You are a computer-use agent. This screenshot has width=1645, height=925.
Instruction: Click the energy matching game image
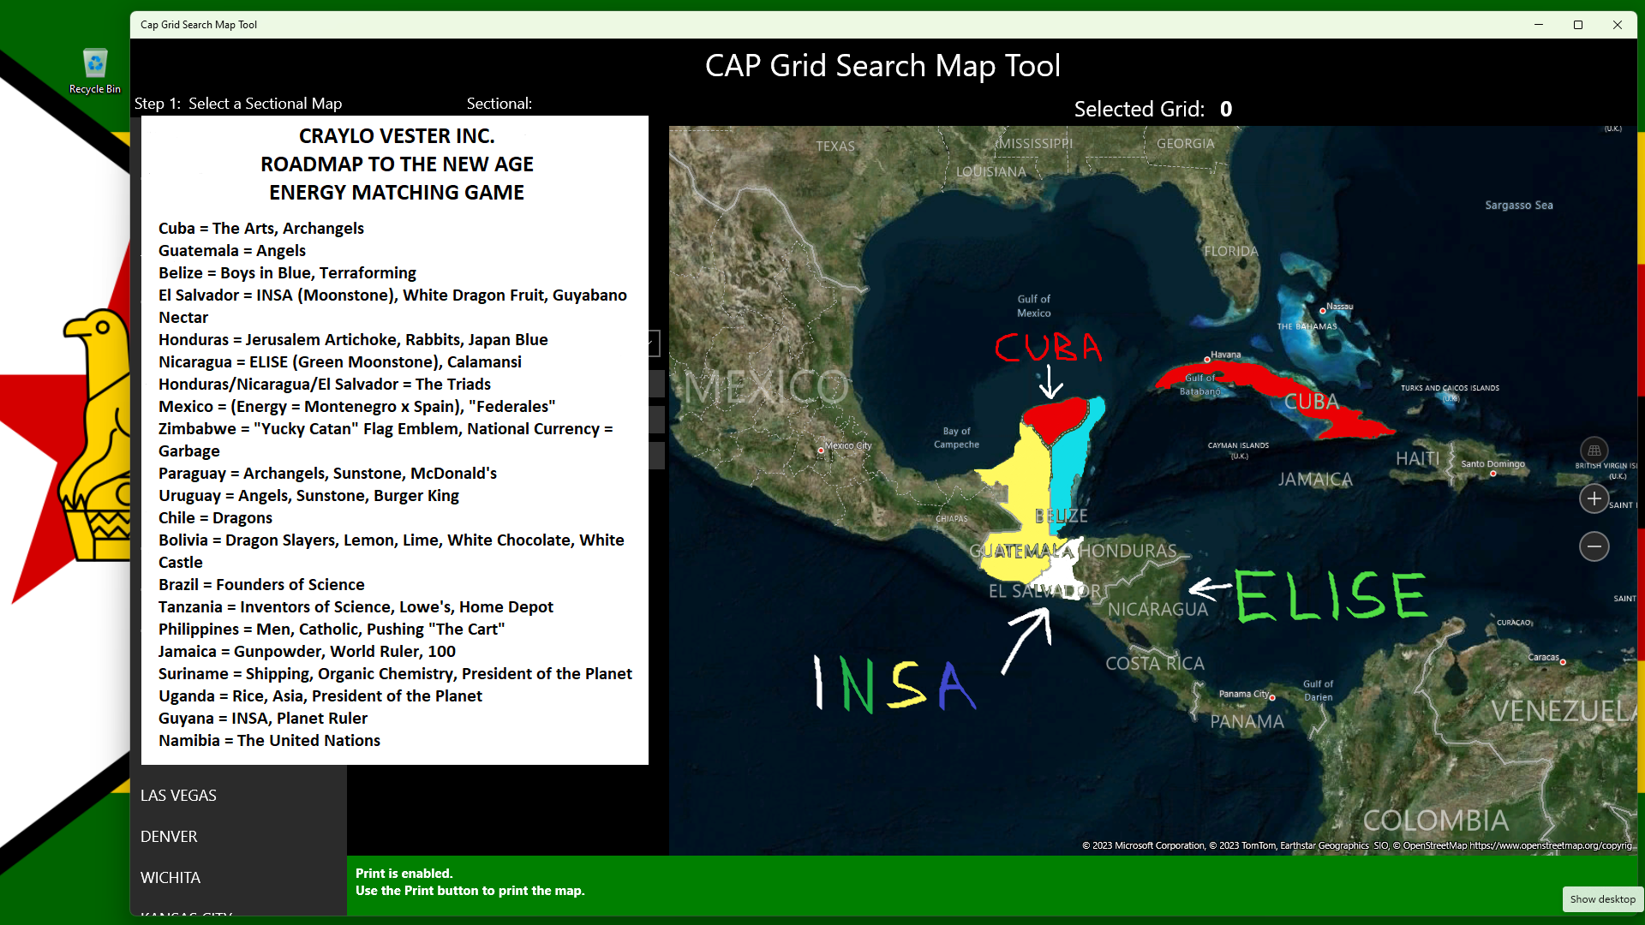[x=395, y=439]
